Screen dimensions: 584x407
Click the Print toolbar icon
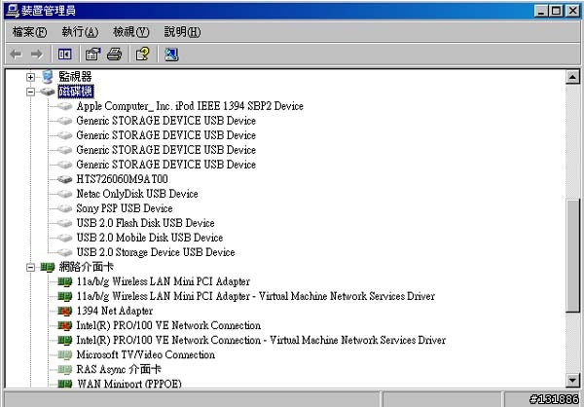114,55
